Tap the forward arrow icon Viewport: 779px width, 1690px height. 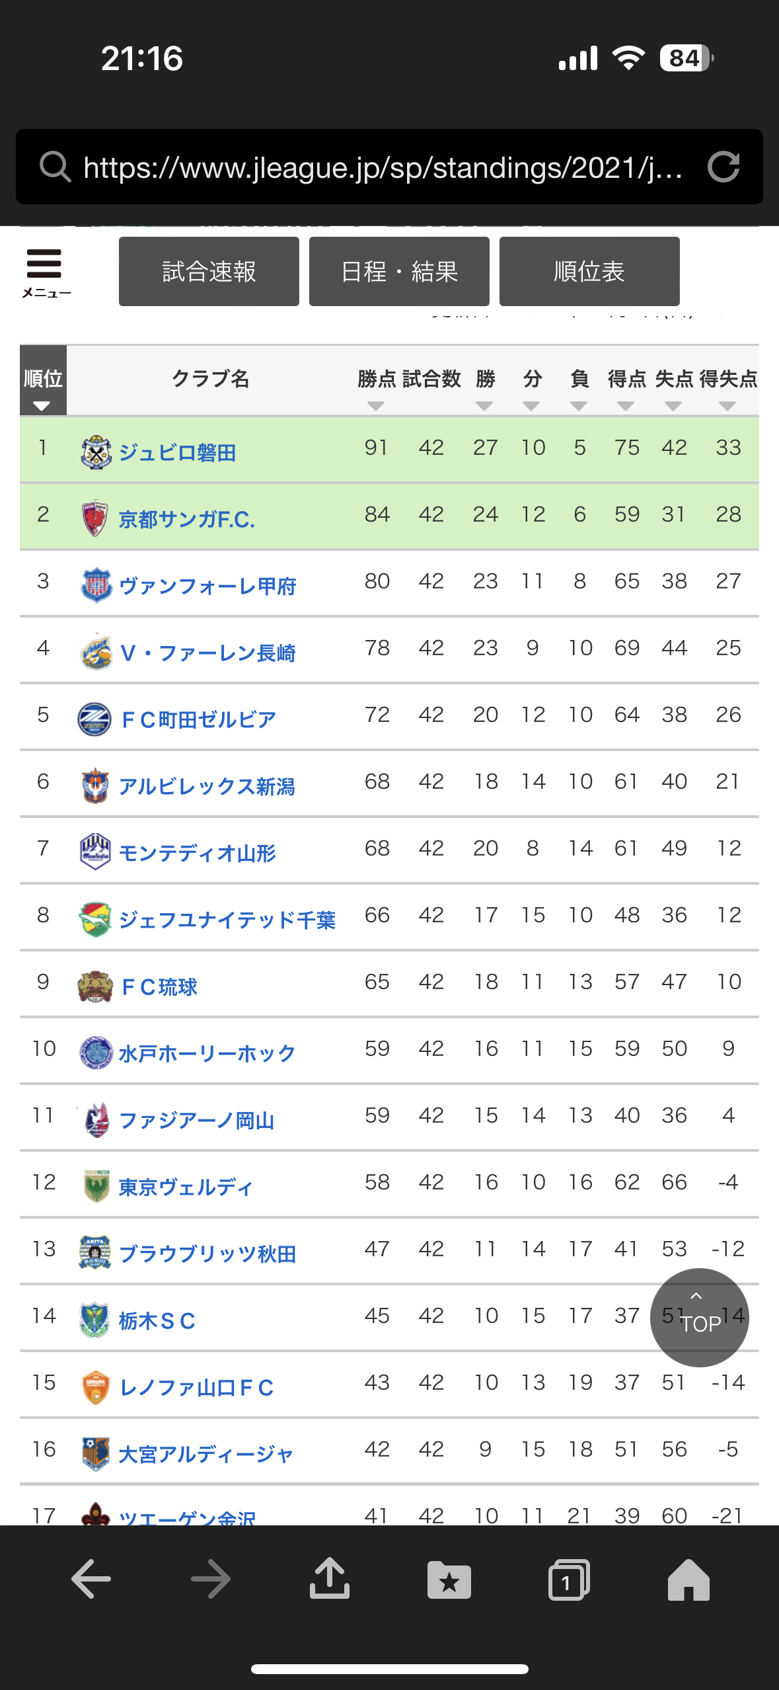pyautogui.click(x=210, y=1578)
